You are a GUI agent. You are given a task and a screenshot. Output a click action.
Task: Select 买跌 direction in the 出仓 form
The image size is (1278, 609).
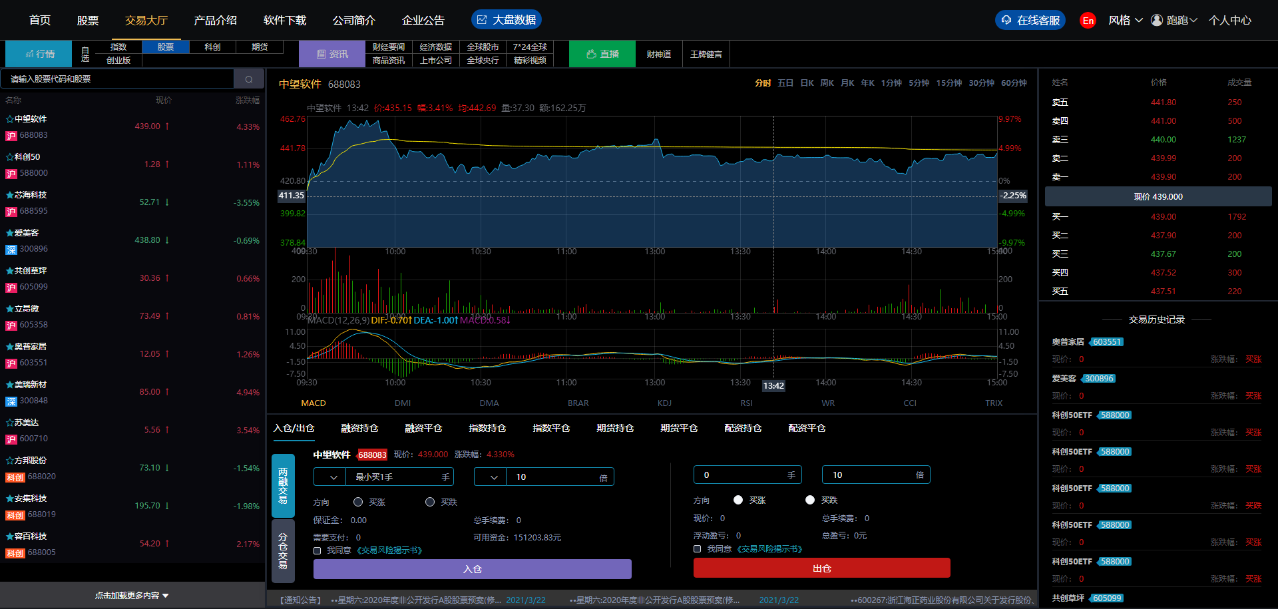pos(809,500)
